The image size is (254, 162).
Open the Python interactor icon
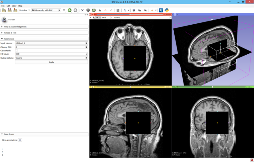point(167,10)
